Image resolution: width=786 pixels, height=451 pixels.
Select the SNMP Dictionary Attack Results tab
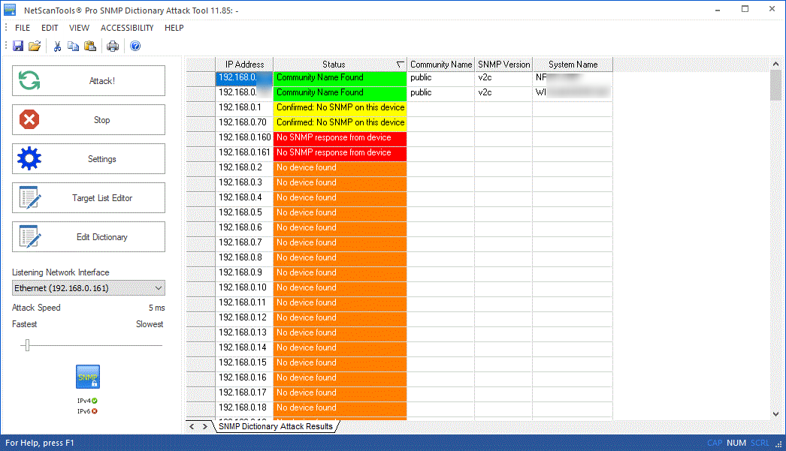click(x=276, y=426)
